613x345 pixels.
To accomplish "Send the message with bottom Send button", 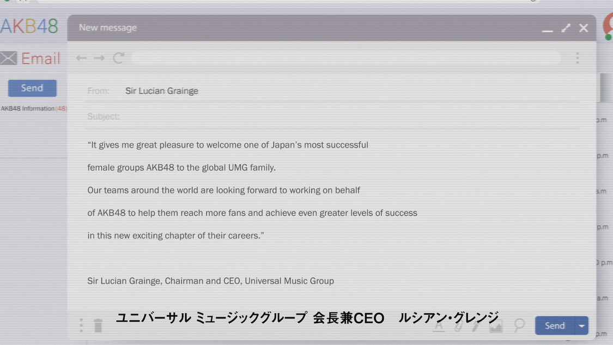I will (x=555, y=326).
